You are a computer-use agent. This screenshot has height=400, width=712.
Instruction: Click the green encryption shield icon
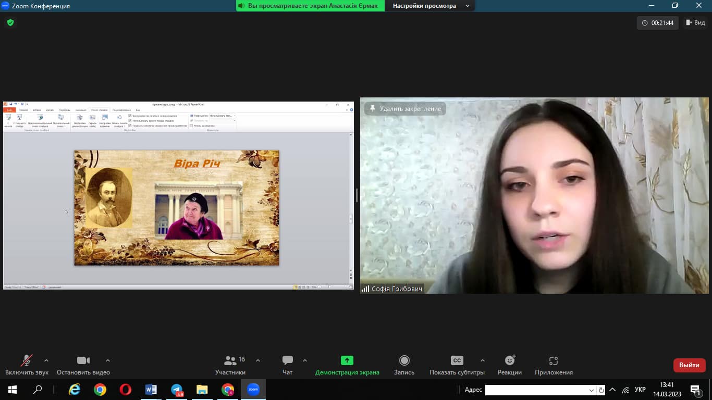pyautogui.click(x=10, y=23)
